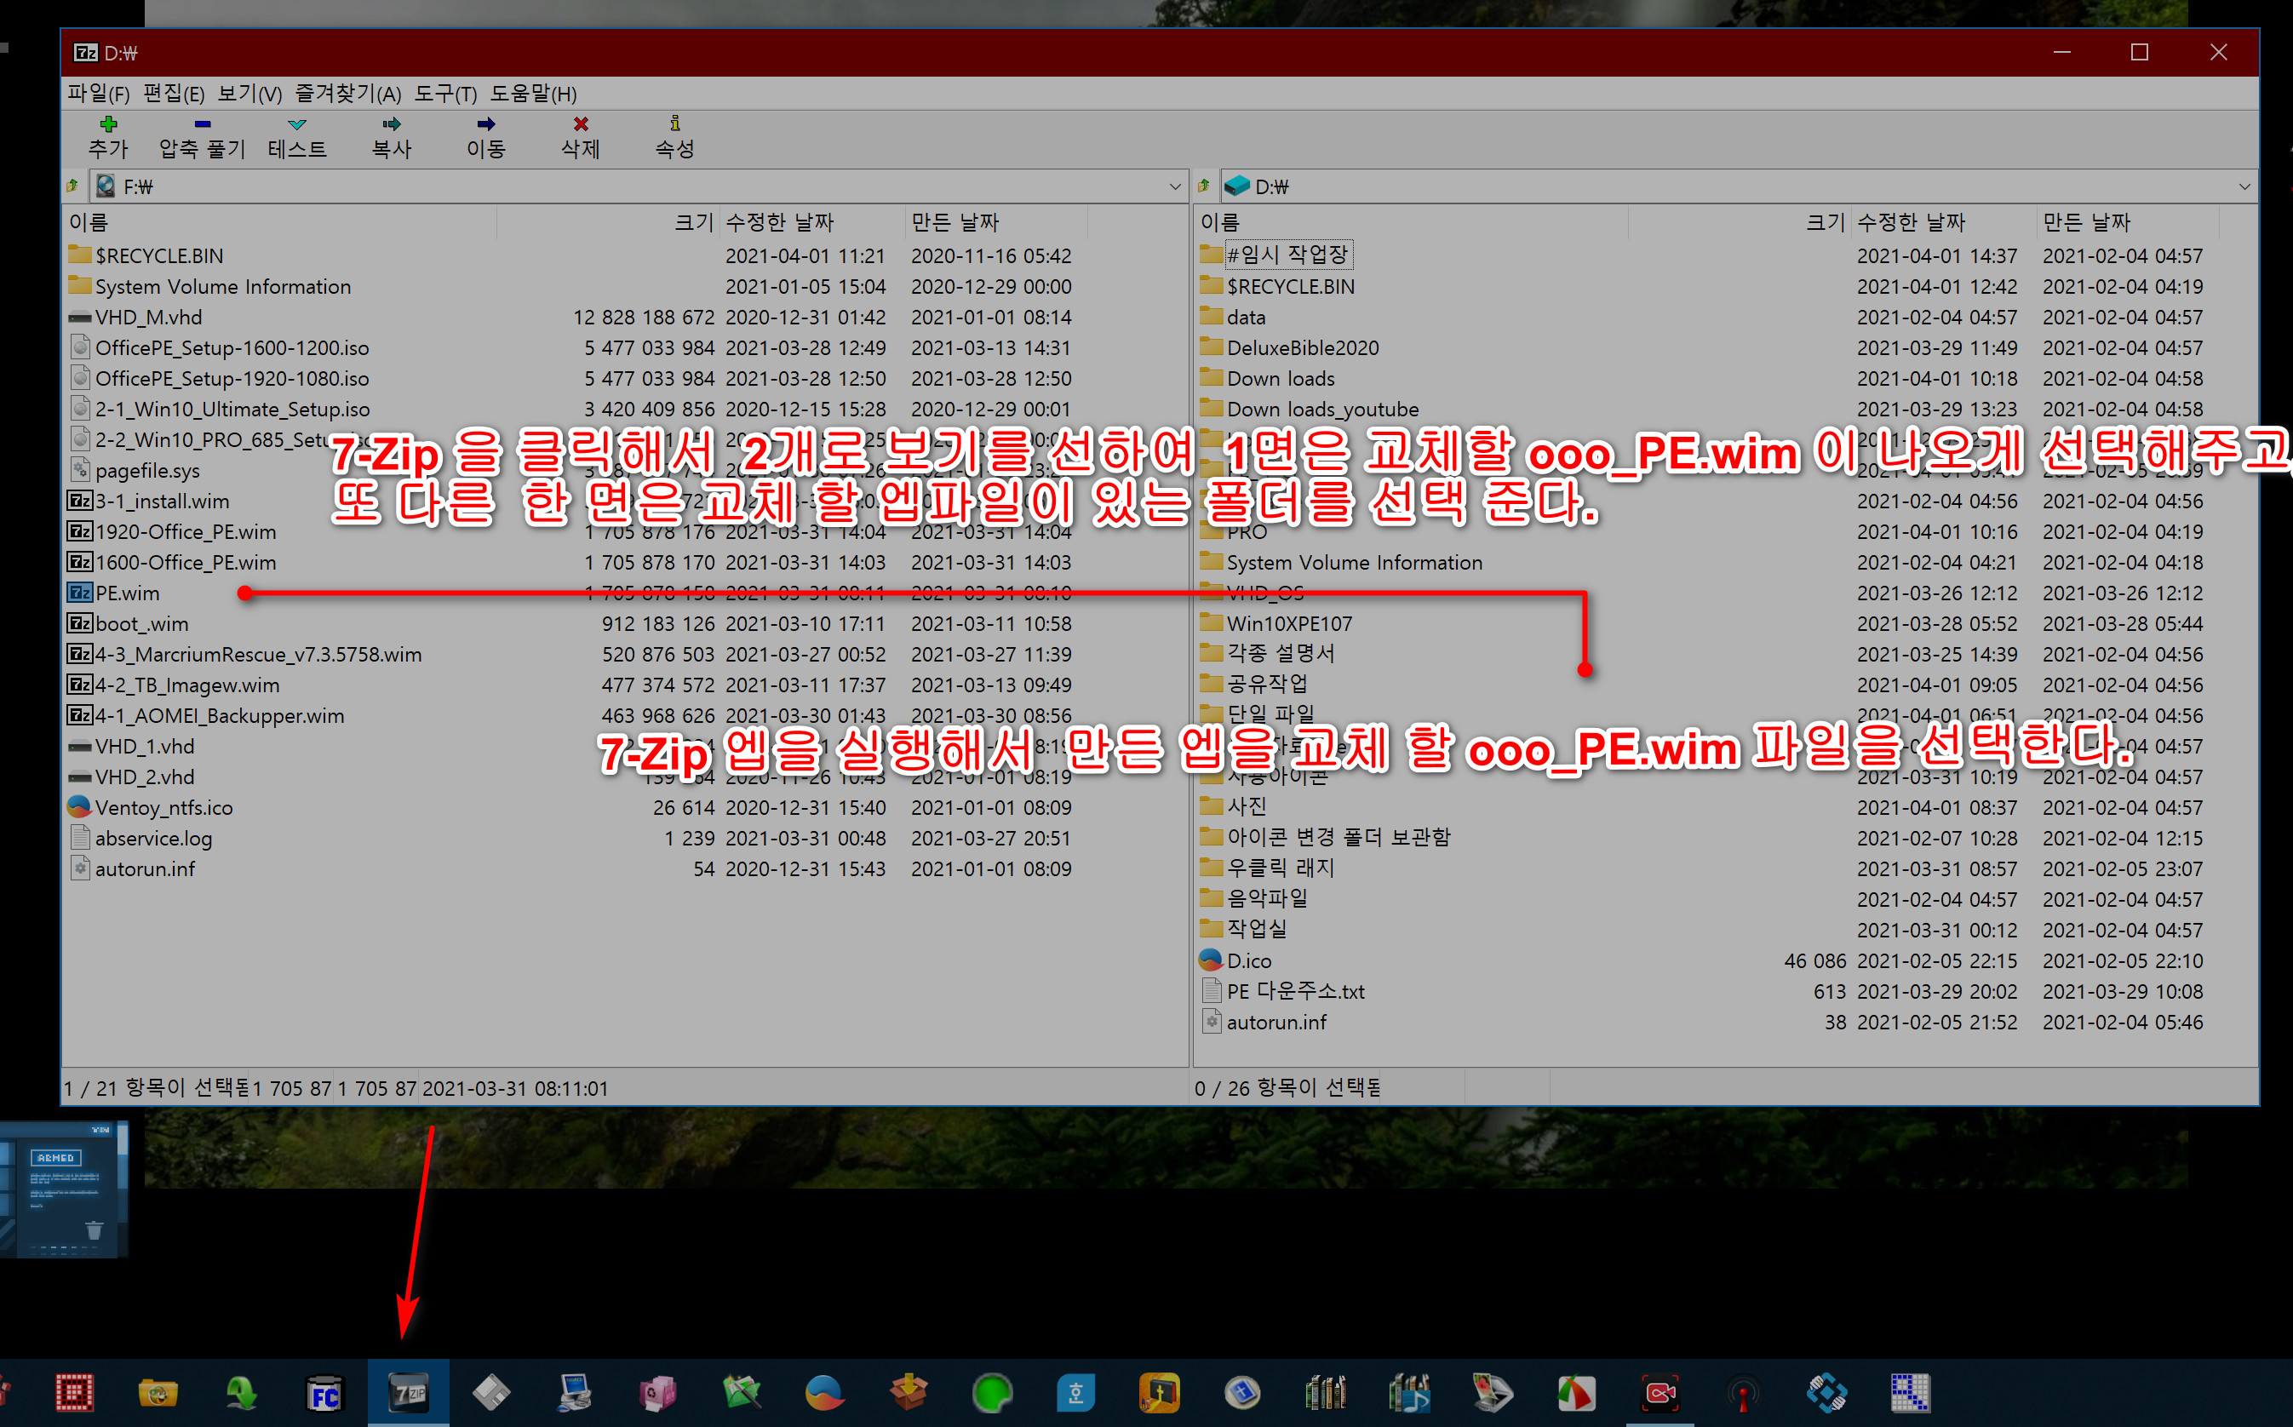This screenshot has height=1427, width=2293.
Task: Select the 1600-Office_PE.wim file
Action: point(185,563)
